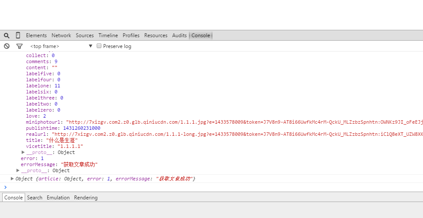423x218 pixels.
Task: Click the labelsix: 0 property row
Action: click(x=42, y=92)
